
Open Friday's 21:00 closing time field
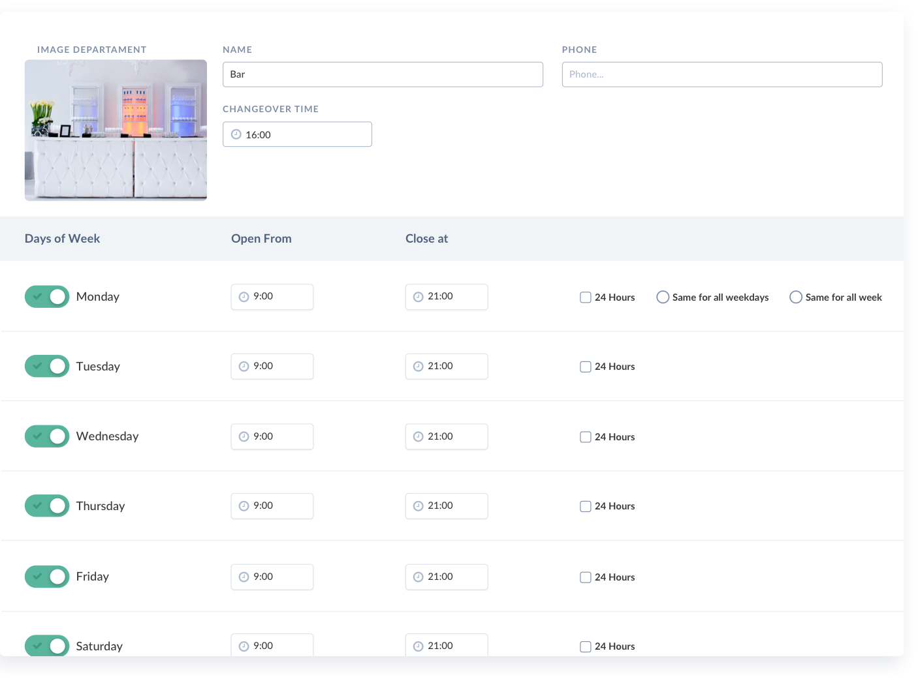pos(447,577)
